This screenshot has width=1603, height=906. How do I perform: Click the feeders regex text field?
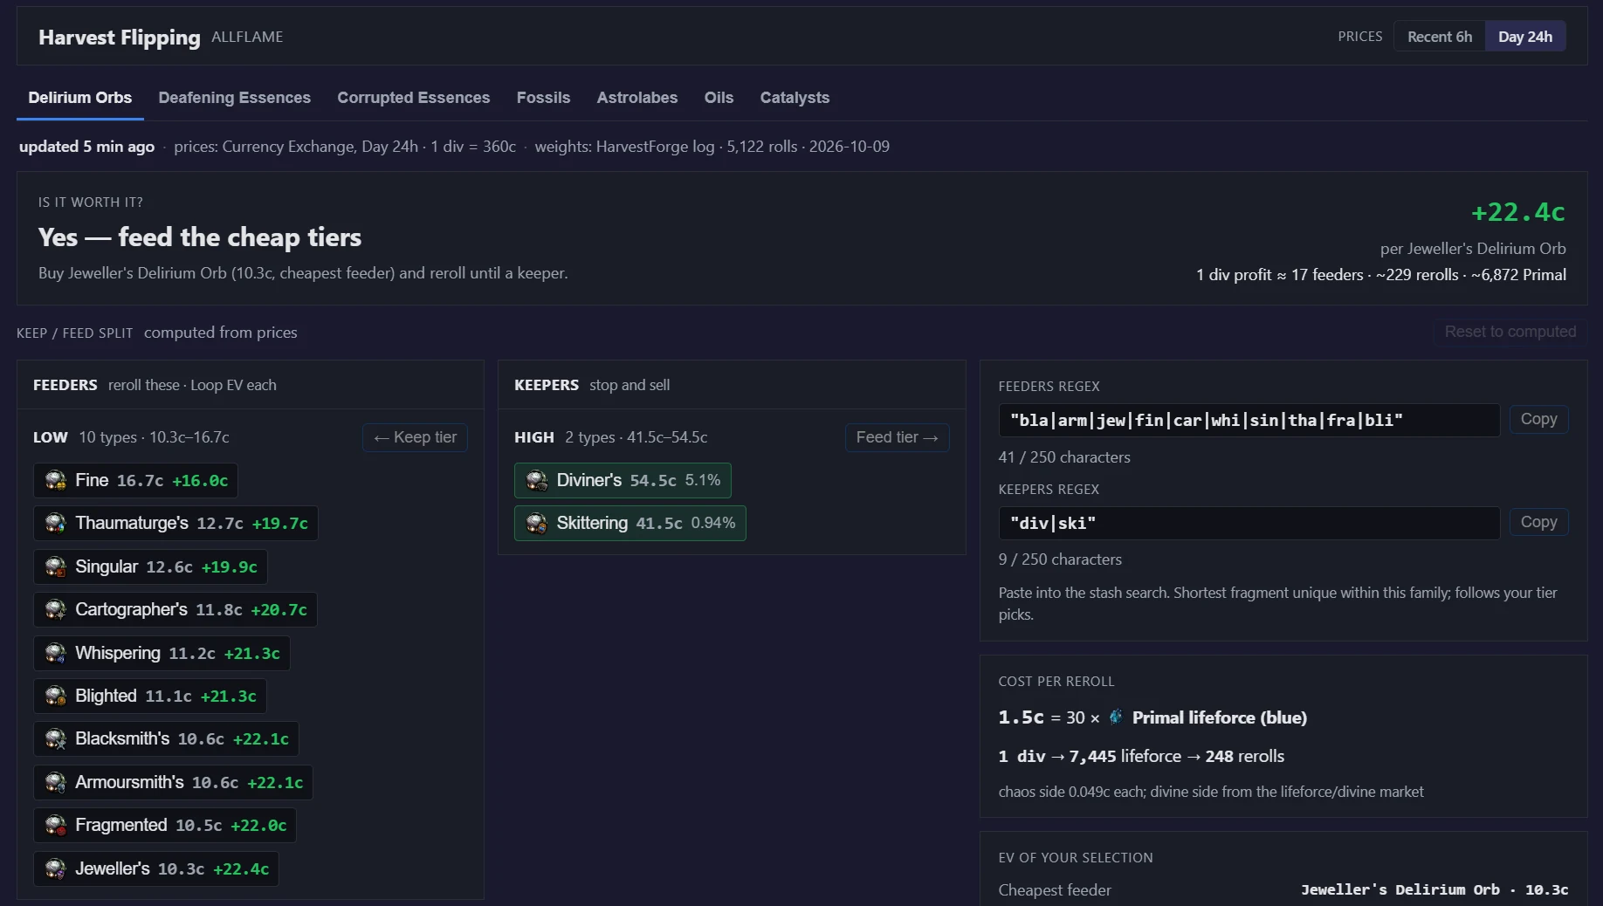pos(1249,421)
